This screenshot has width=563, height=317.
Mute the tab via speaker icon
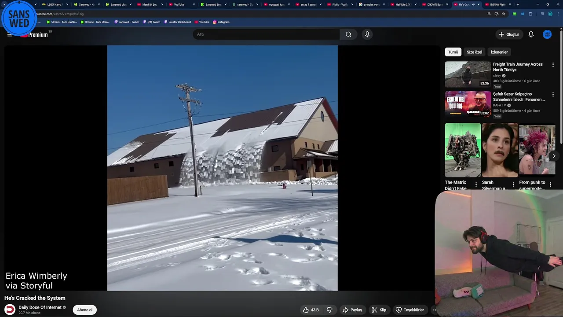(x=473, y=4)
